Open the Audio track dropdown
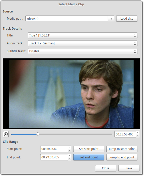Screen dimensions: 144x176 82,43
